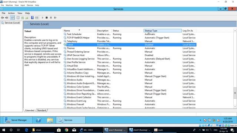Select User Profile Service row
The image size is (237, 133).
(130, 62)
